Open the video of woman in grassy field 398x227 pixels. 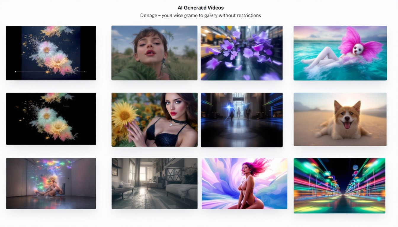[x=154, y=53]
